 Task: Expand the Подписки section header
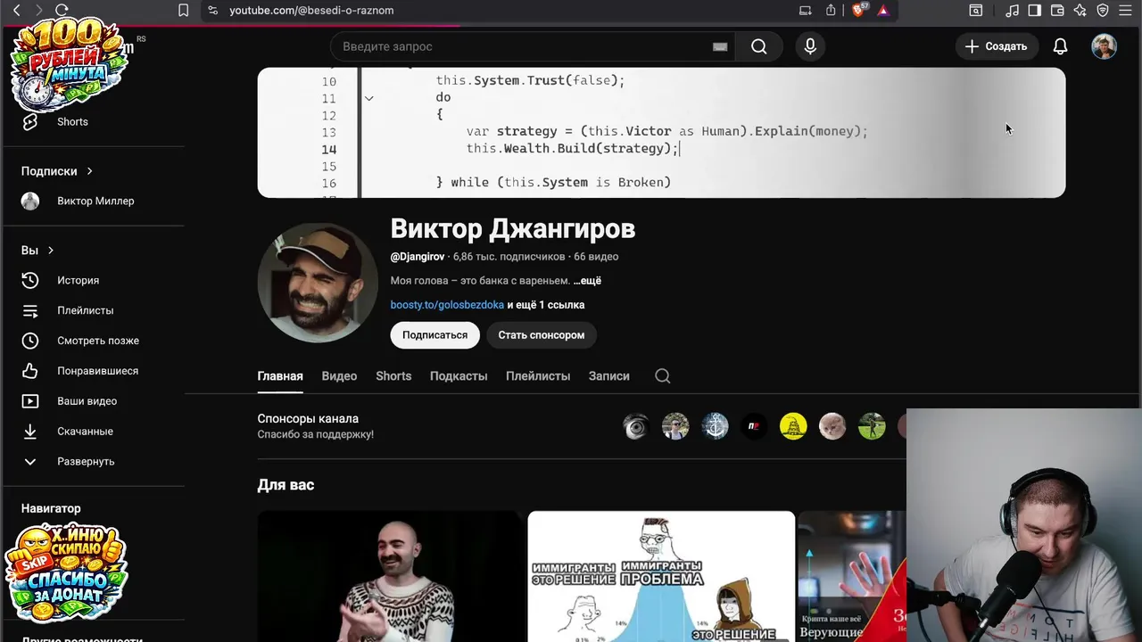pos(57,171)
